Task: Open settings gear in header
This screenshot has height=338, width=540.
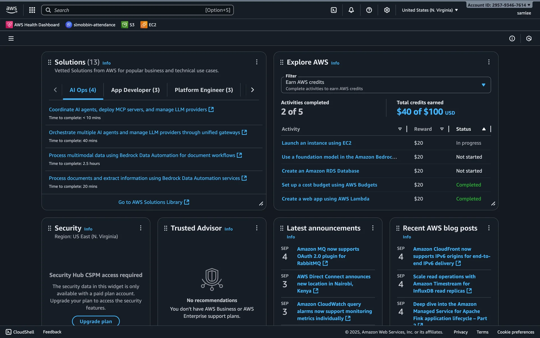Action: (387, 10)
